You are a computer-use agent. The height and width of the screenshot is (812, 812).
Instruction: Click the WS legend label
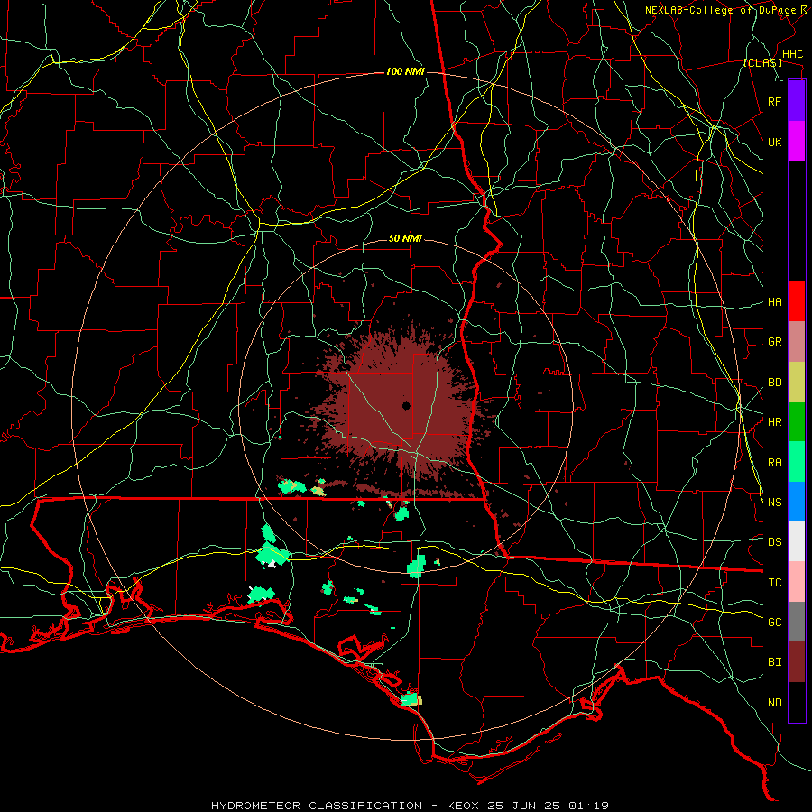coord(774,503)
